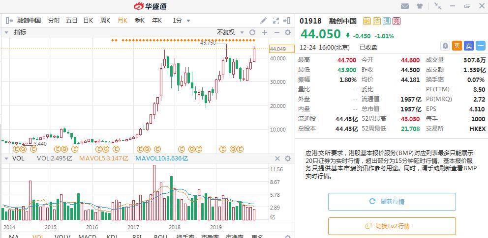Switch to 年K yearly chart tab
Image resolution: width=488 pixels, height=238 pixels.
[x=157, y=21]
